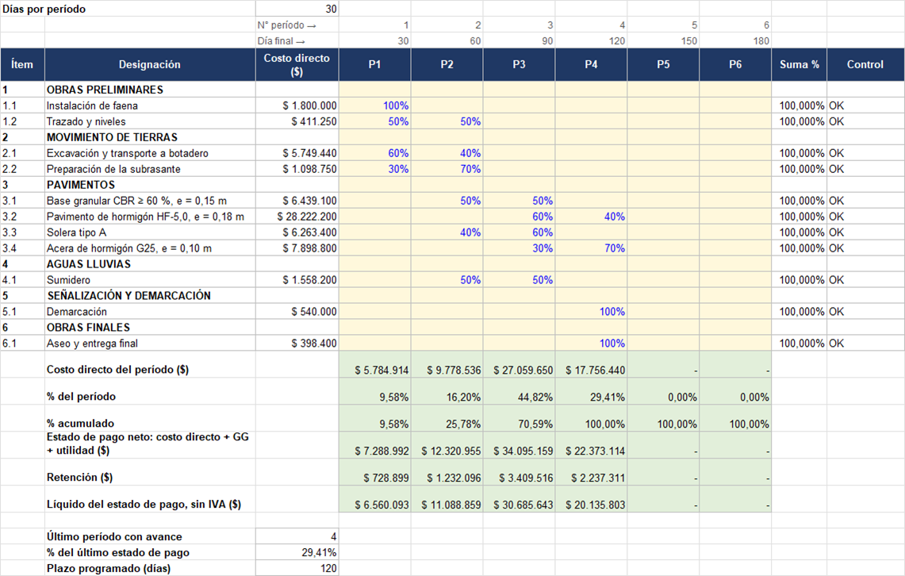Click the $ 27.059.650 period cost

(519, 365)
